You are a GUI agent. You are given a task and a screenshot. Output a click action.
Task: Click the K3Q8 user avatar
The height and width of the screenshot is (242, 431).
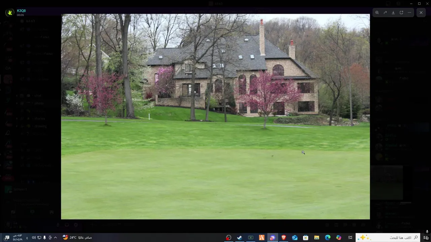click(x=9, y=13)
